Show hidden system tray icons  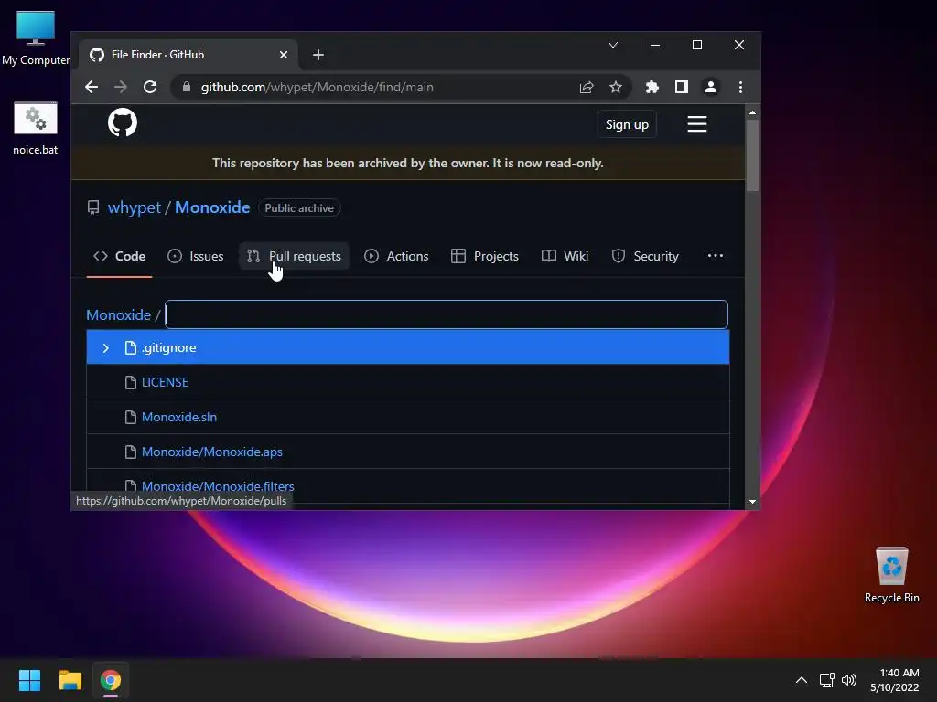(x=802, y=680)
